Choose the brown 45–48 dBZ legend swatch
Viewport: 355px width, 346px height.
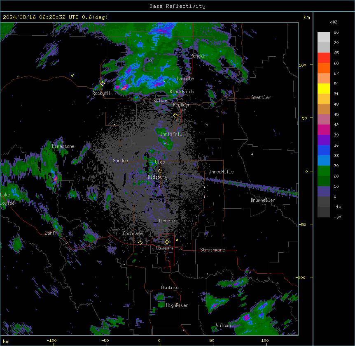pyautogui.click(x=324, y=109)
